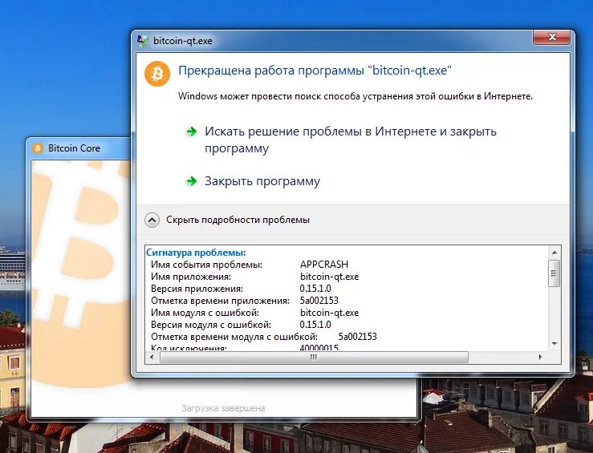
Task: Click 'Имя модуля с ошибкой:' label
Action: pyautogui.click(x=205, y=313)
